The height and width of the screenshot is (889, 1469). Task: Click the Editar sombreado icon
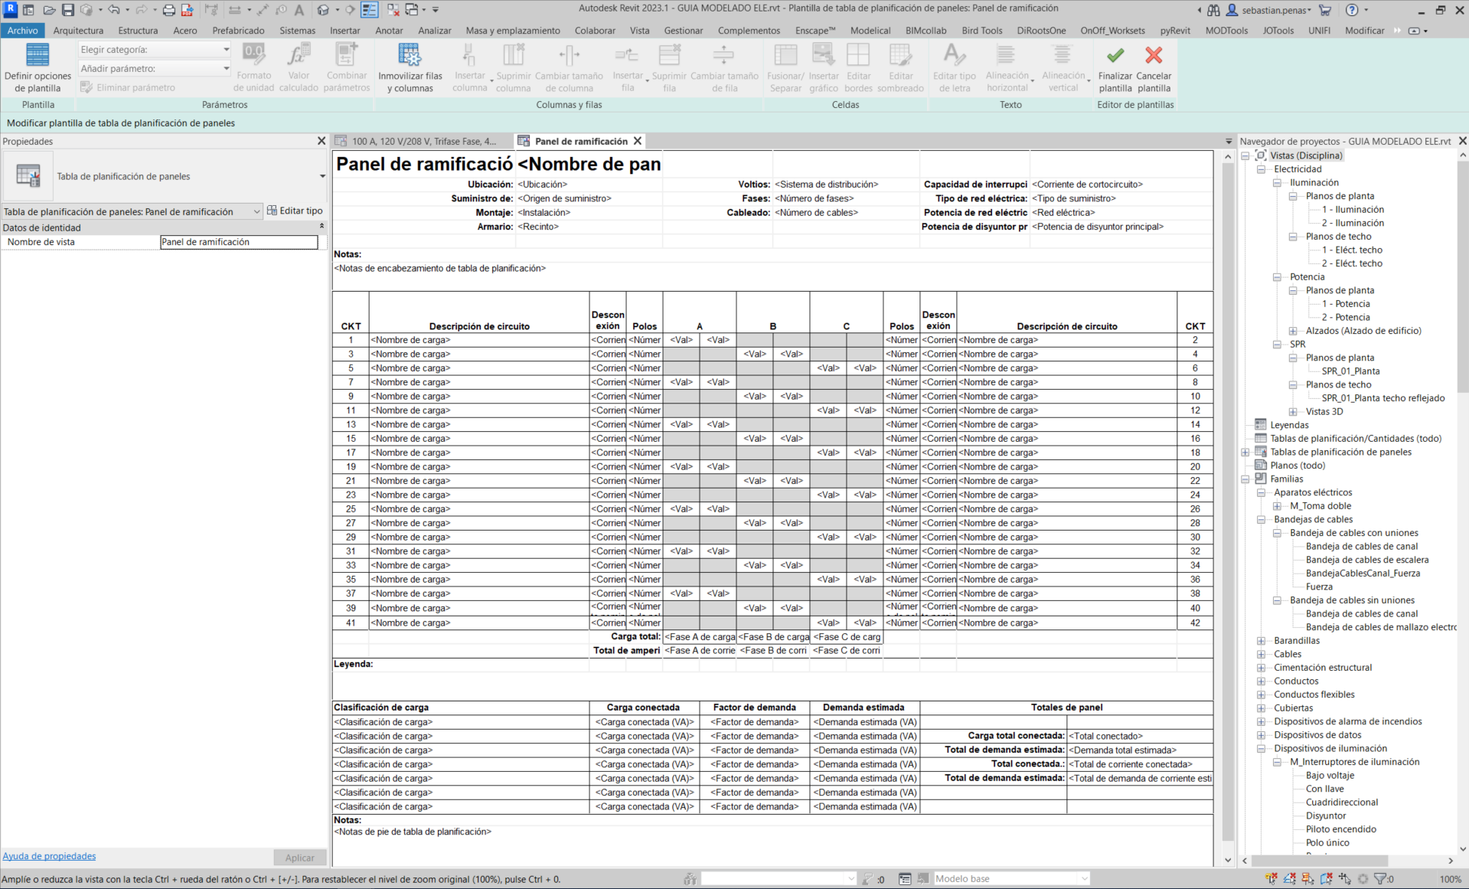pos(900,54)
